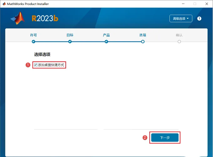Click the 确认 pending step marker

pos(179,42)
